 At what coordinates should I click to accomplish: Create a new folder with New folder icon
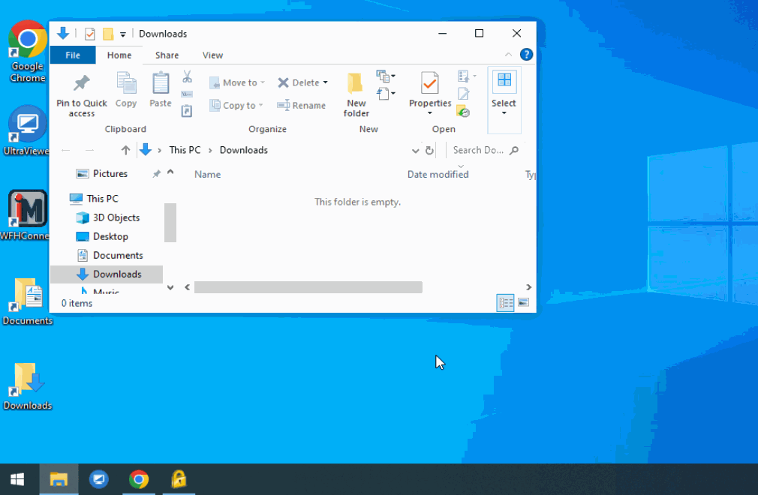356,83
